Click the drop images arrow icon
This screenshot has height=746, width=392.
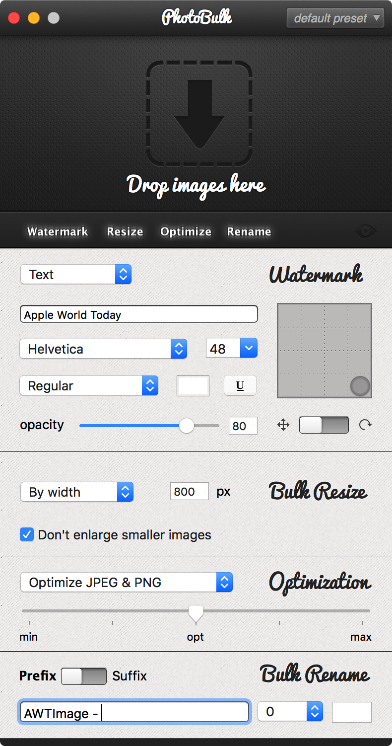[x=199, y=114]
